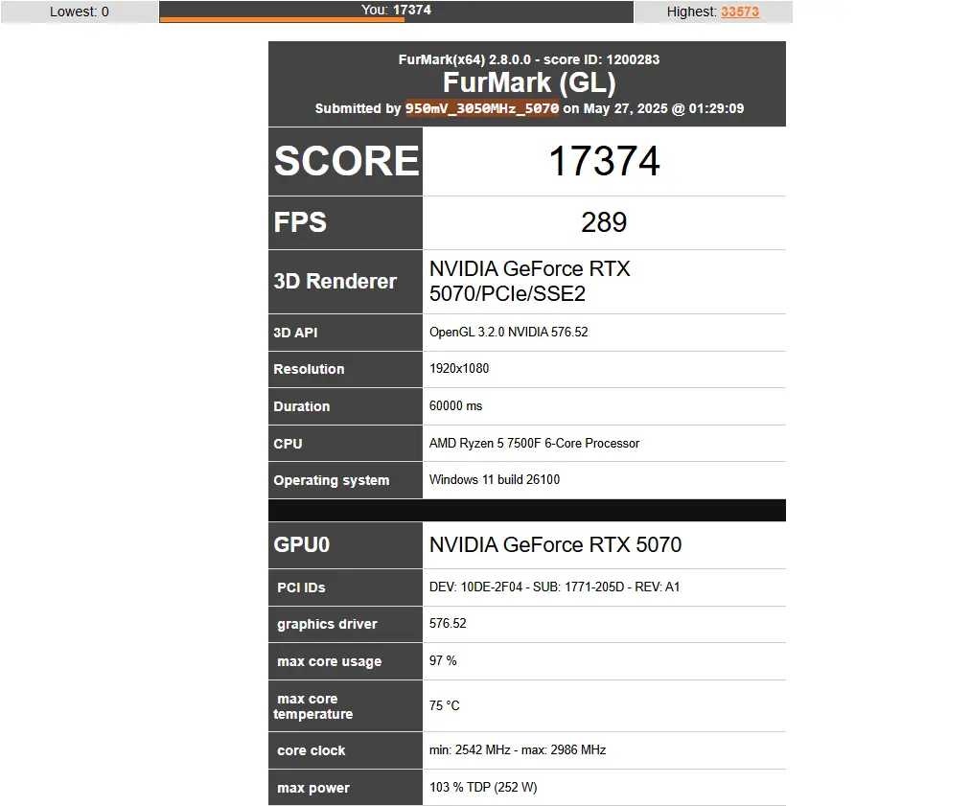Select the score value 17374
This screenshot has height=806, width=971.
pos(604,162)
